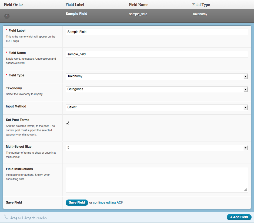Image resolution: width=254 pixels, height=223 pixels.
Task: Expand the Taxonomy Categories dropdown
Action: pyautogui.click(x=157, y=89)
